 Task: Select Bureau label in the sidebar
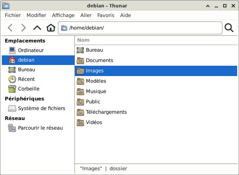(27, 69)
